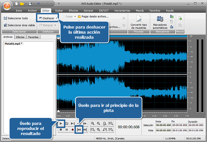Start recording with the red Record button

click(73, 130)
